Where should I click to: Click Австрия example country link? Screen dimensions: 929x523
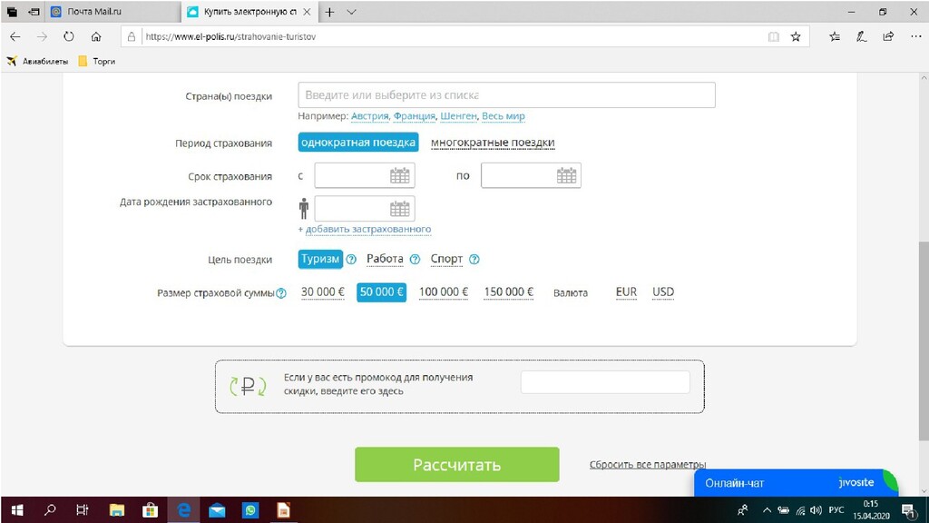tap(370, 116)
